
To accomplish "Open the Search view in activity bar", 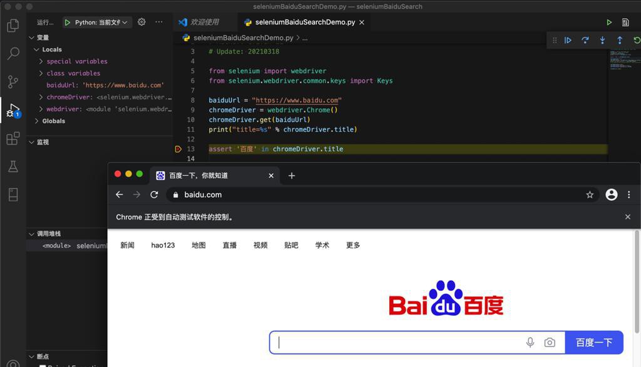I will (x=13, y=53).
